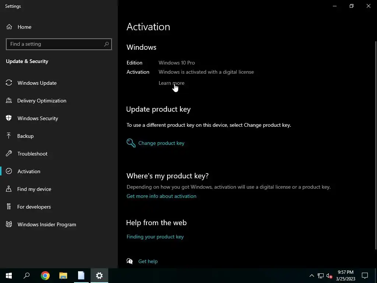Click the Activation checkmark circle icon
377x283 pixels.
(9, 171)
